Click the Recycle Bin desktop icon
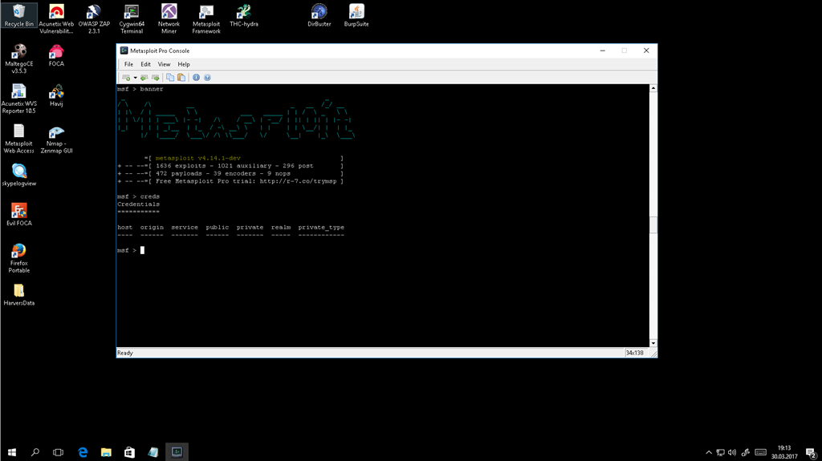The height and width of the screenshot is (461, 822). [x=19, y=15]
